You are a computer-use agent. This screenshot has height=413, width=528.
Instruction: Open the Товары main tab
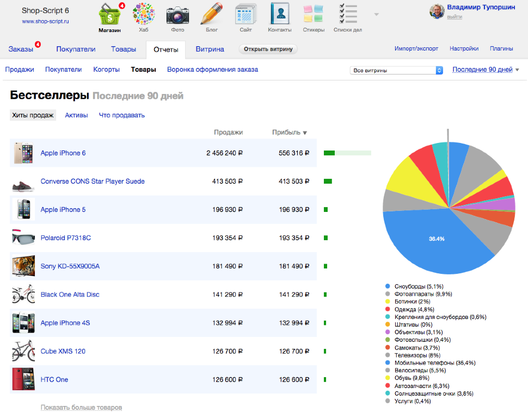[124, 49]
